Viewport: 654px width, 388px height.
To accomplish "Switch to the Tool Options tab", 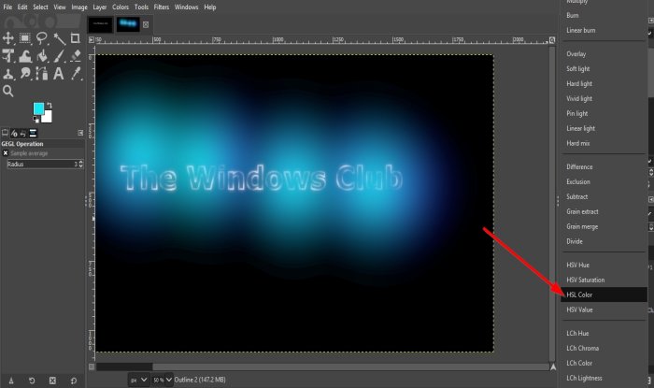I will coord(5,133).
